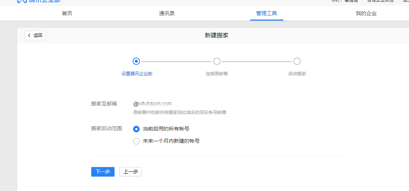Choose 未来一个月内新建的帐号 radio option
The height and width of the screenshot is (191, 409).
[x=136, y=141]
